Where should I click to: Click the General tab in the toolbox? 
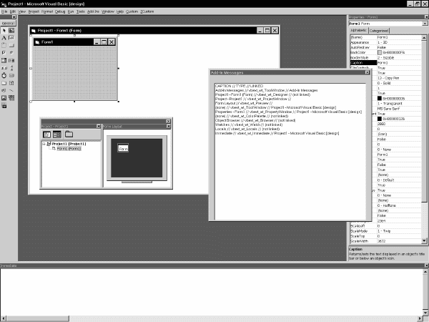(x=8, y=23)
